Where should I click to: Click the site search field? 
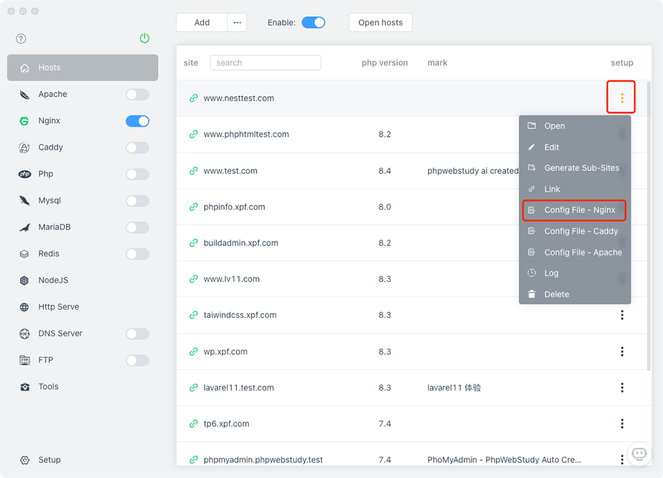265,63
